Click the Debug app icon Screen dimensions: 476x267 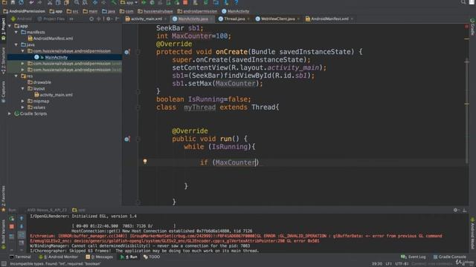pos(152,2)
